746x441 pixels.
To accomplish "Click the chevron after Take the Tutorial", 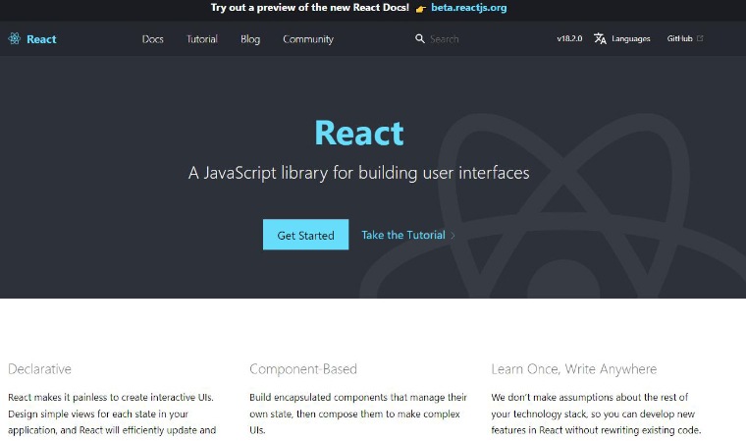I will 453,236.
